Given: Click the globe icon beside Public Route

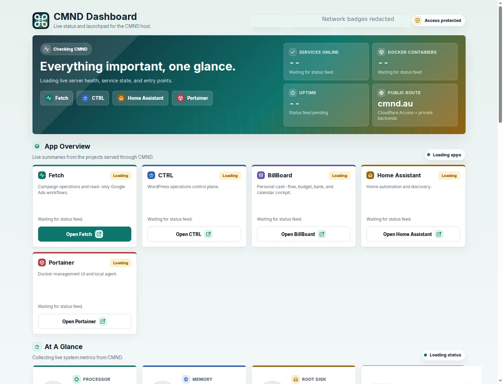Looking at the screenshot, I should pyautogui.click(x=381, y=93).
